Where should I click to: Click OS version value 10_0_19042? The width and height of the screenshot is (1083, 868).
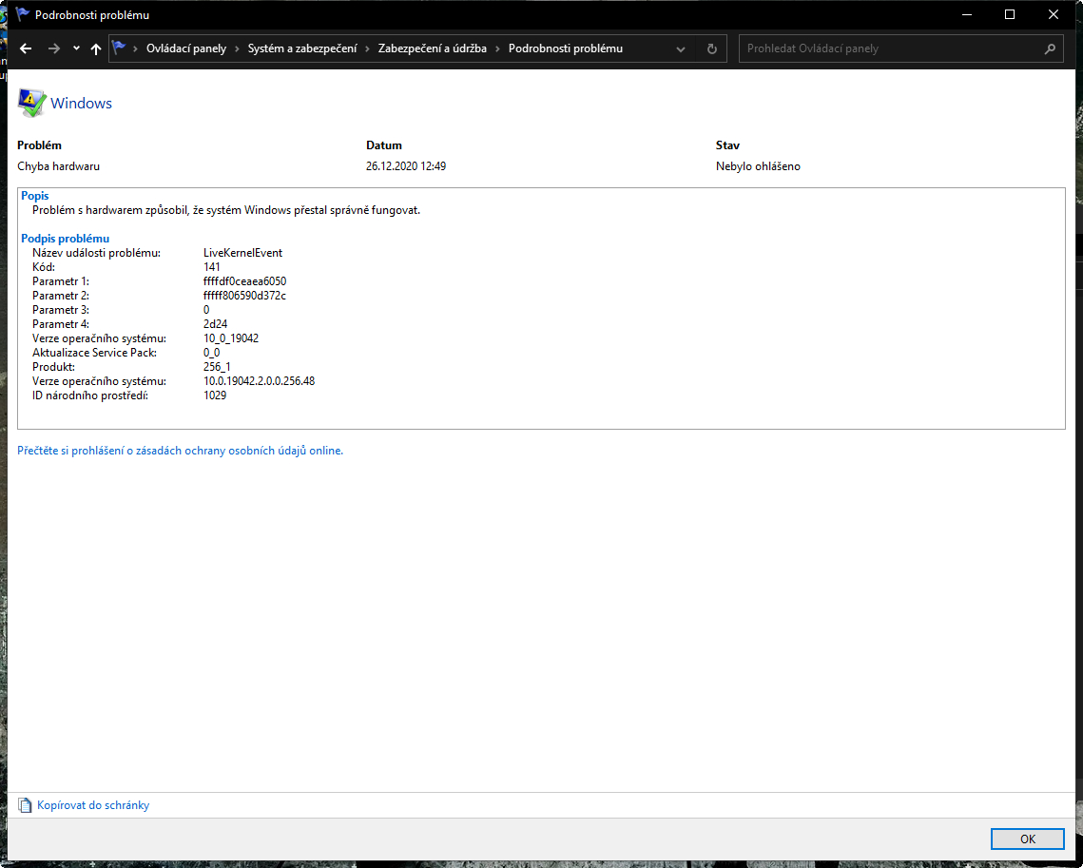coord(231,338)
